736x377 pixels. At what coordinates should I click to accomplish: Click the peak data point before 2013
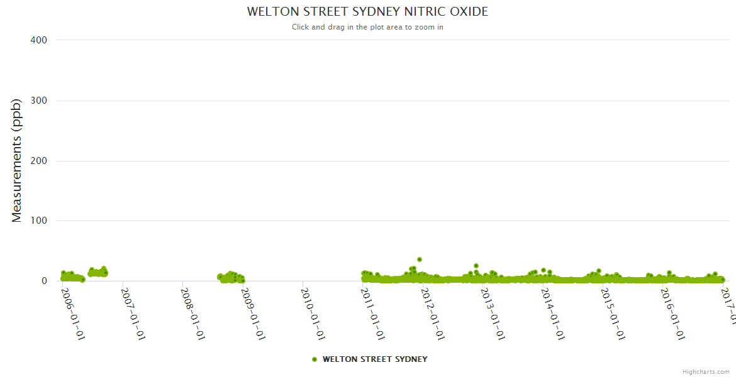coord(476,266)
